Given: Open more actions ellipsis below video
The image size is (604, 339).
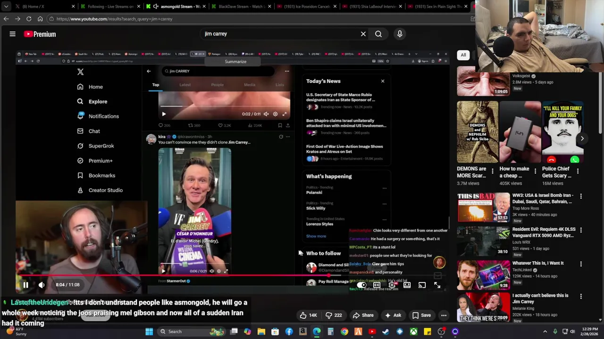Looking at the screenshot, I should point(444,315).
